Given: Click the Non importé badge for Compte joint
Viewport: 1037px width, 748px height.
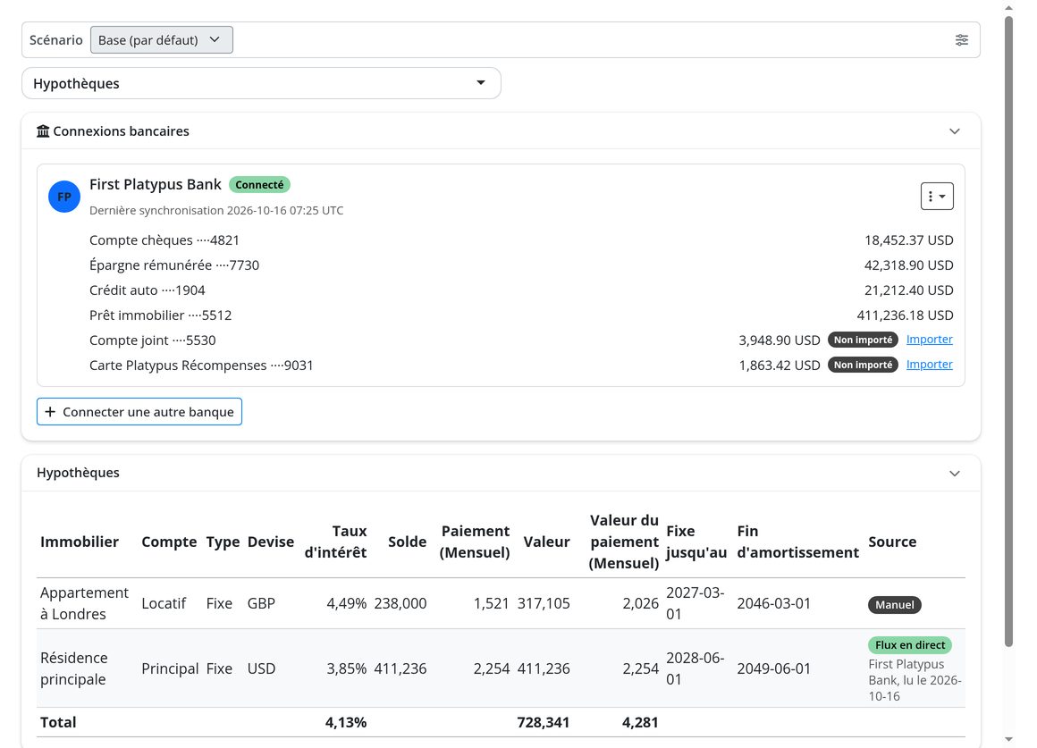Looking at the screenshot, I should [x=863, y=340].
